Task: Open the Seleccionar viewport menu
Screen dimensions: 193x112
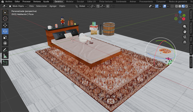Action: click(x=41, y=6)
